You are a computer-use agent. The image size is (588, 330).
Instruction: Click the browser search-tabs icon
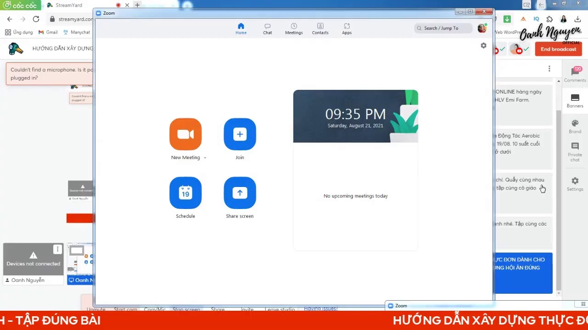(x=526, y=4)
